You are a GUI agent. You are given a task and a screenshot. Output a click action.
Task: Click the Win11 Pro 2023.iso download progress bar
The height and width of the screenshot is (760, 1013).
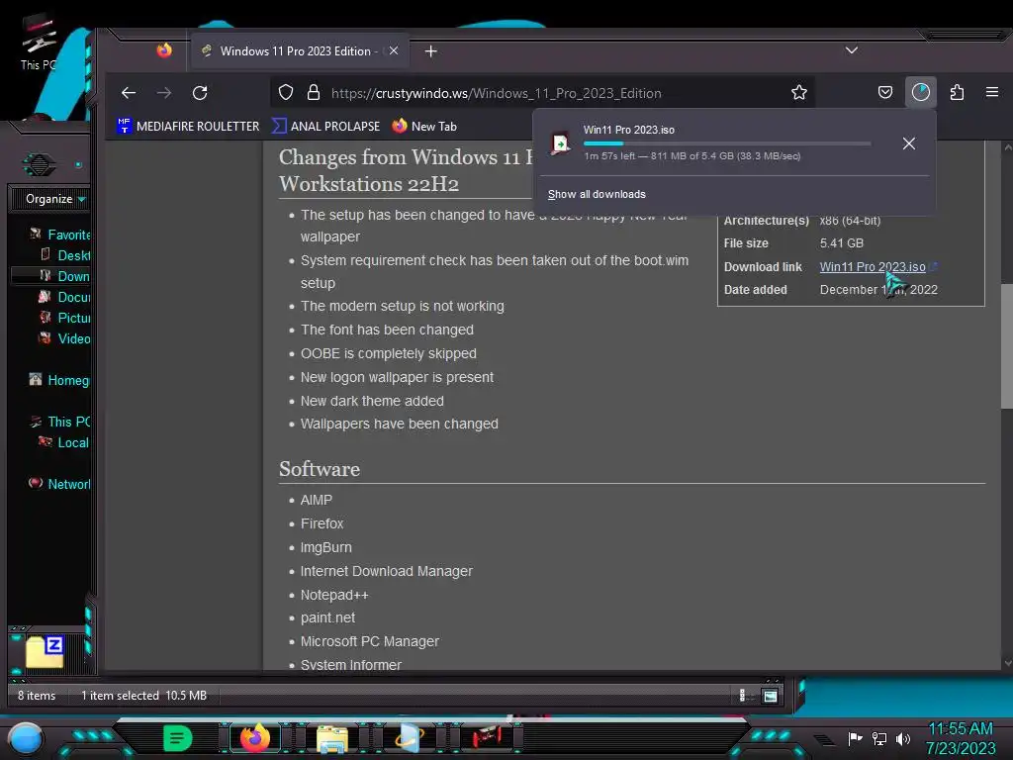[727, 143]
